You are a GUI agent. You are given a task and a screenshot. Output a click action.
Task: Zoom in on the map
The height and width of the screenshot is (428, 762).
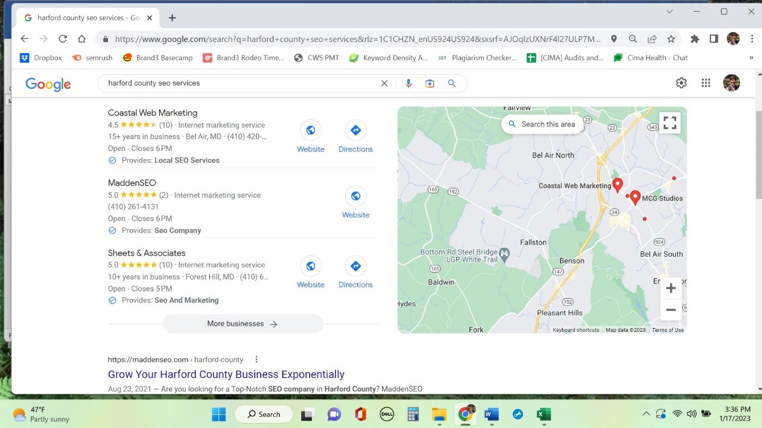(671, 288)
